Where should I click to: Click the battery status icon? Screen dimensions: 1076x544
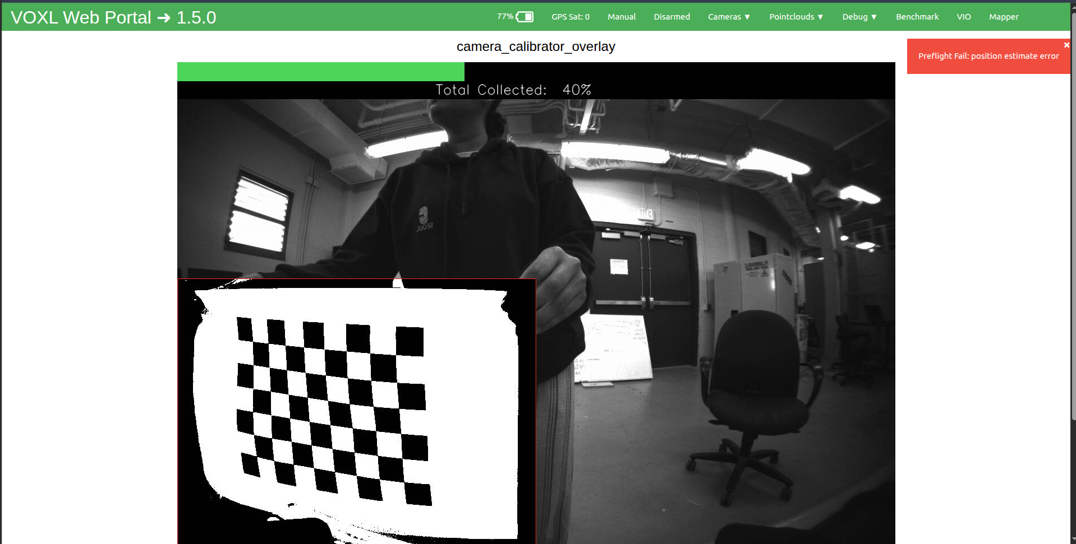525,17
